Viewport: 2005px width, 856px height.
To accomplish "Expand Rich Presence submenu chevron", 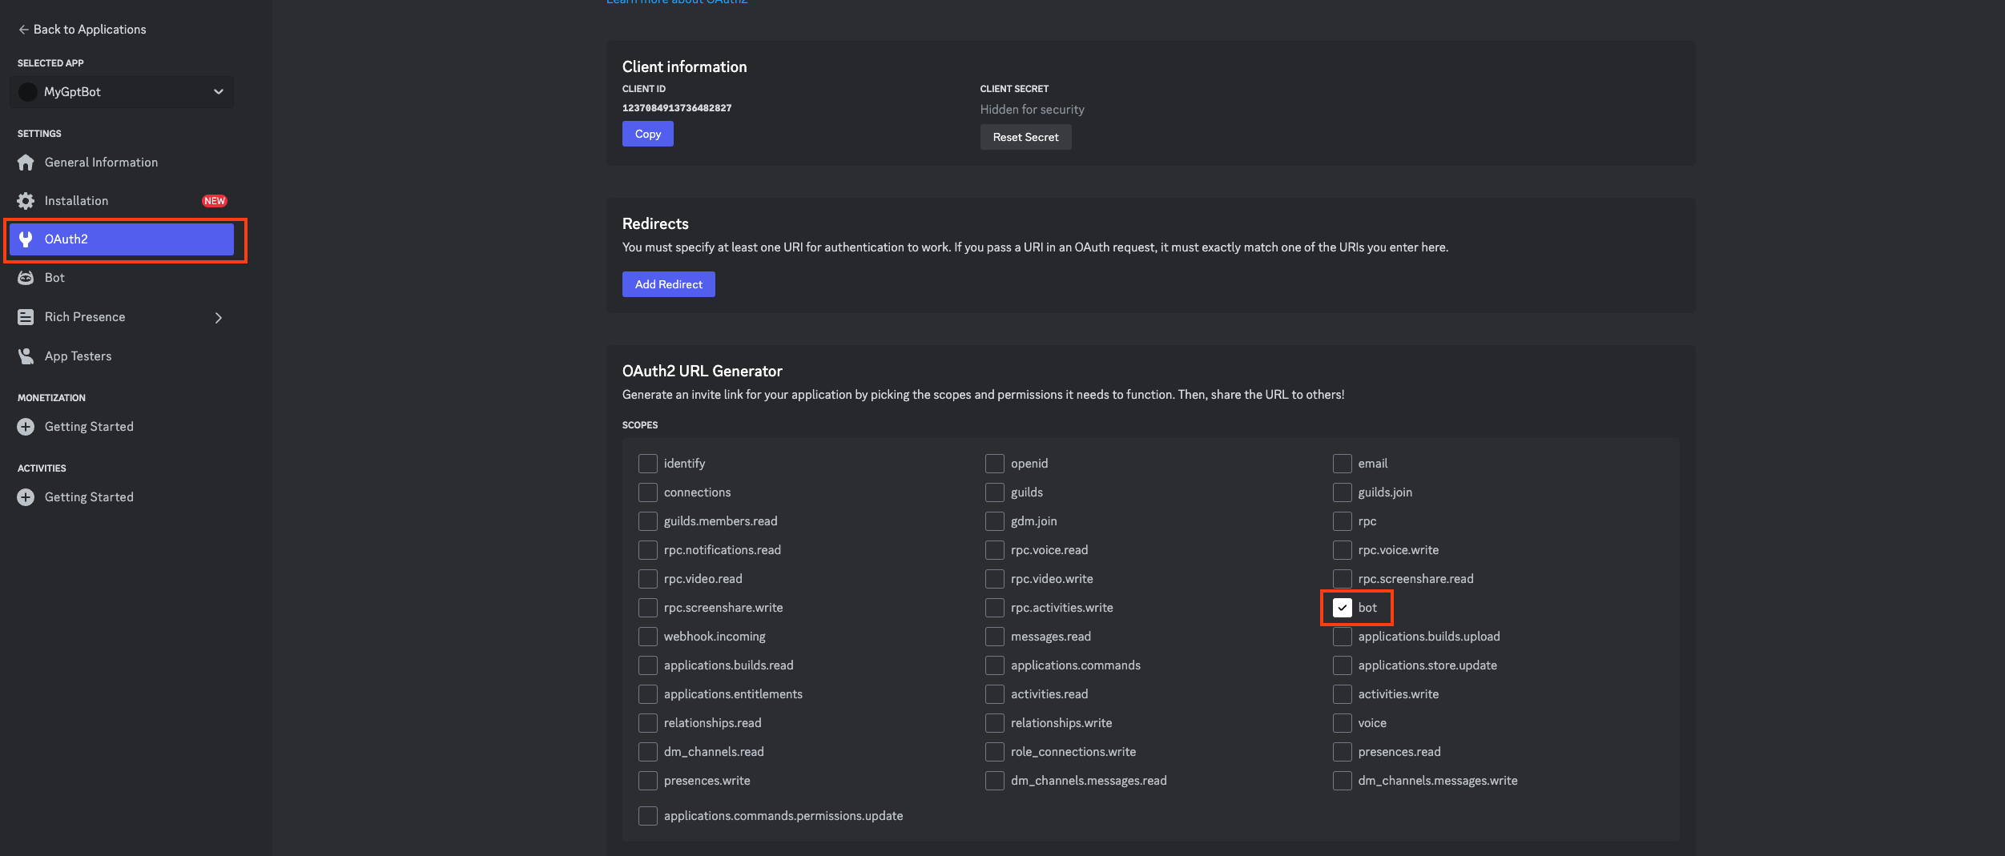I will [218, 318].
